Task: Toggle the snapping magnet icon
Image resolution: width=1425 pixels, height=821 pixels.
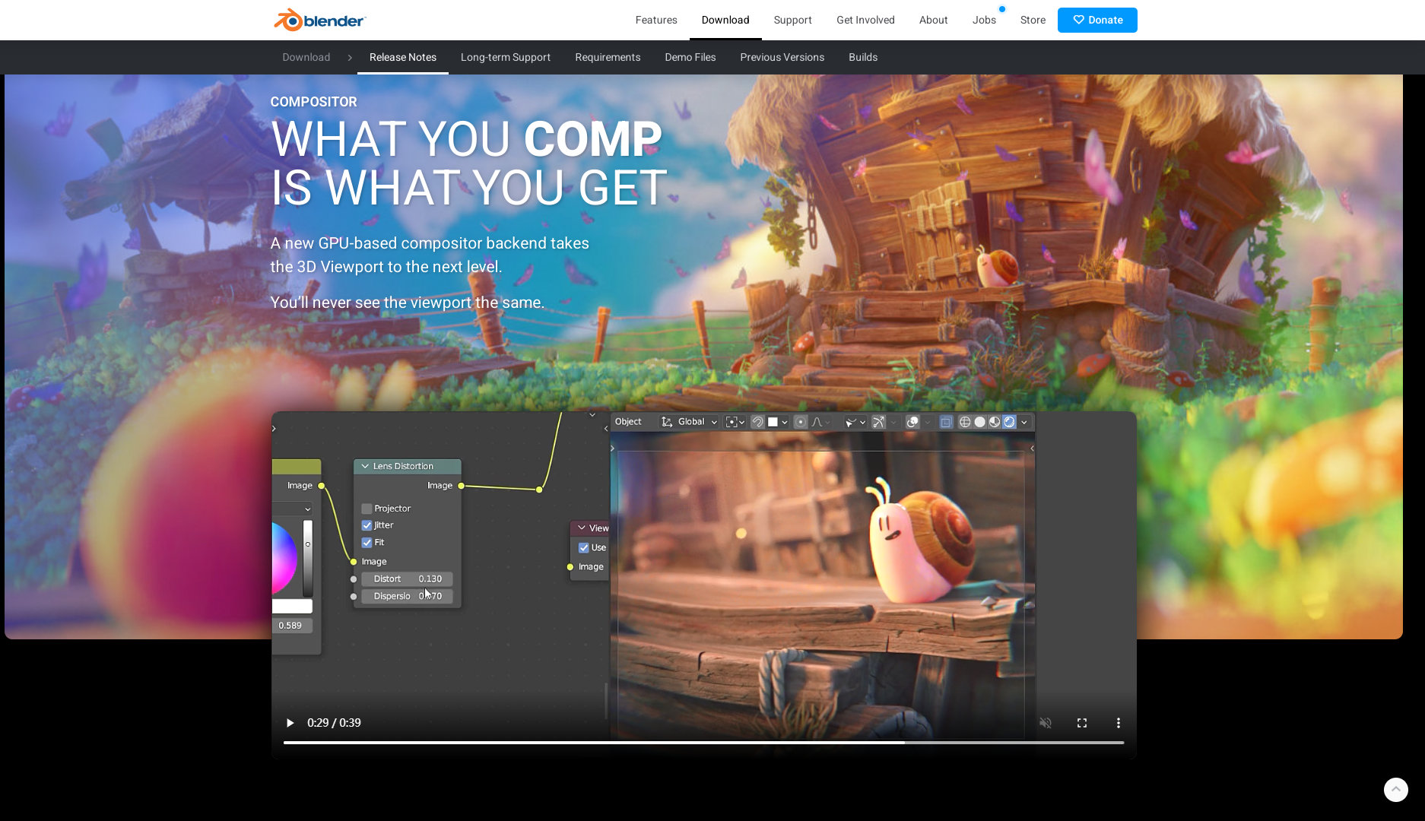Action: [757, 422]
